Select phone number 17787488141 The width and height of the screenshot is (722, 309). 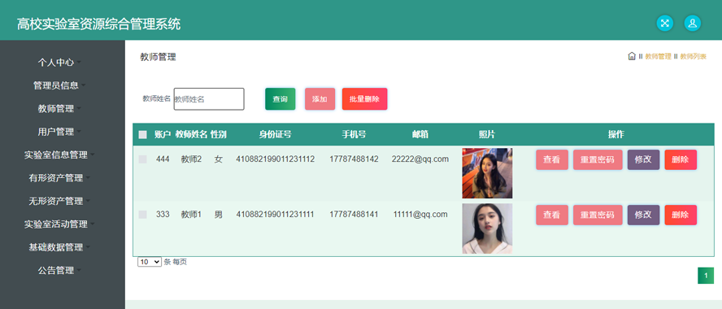354,215
